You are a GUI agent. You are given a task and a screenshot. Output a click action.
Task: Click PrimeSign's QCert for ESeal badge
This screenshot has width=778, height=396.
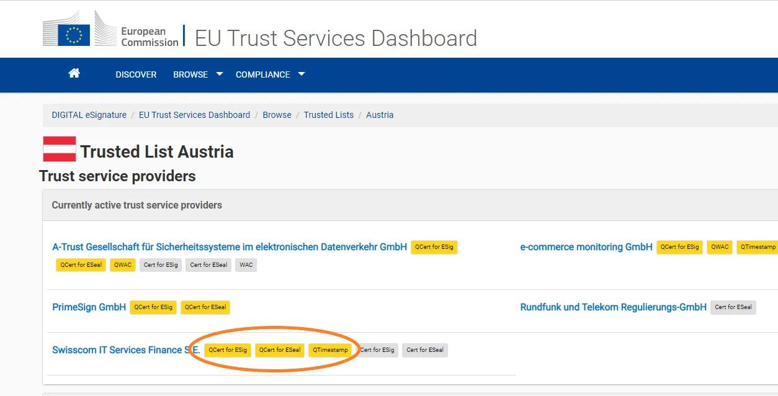click(x=205, y=307)
